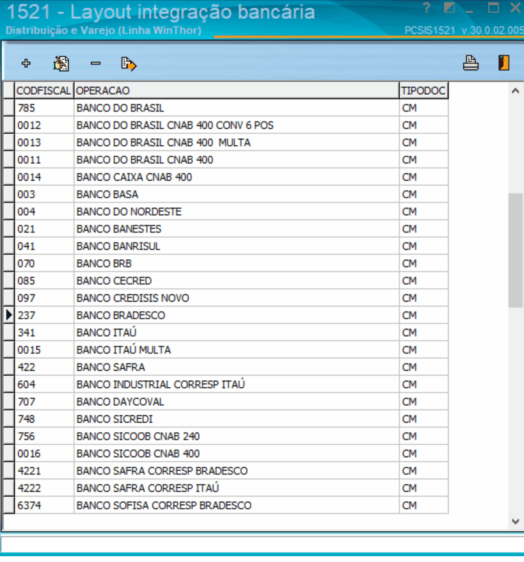
Task: Close the Layout integração bancária window
Action: [516, 8]
